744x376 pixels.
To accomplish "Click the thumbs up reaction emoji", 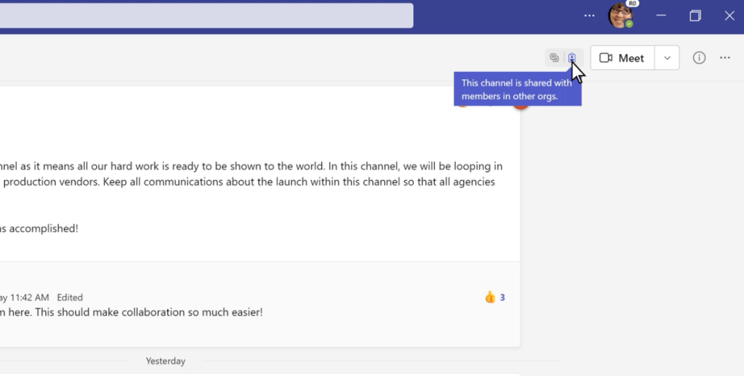I will tap(490, 297).
